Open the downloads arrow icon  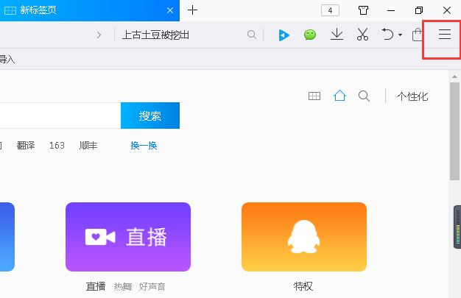click(337, 35)
